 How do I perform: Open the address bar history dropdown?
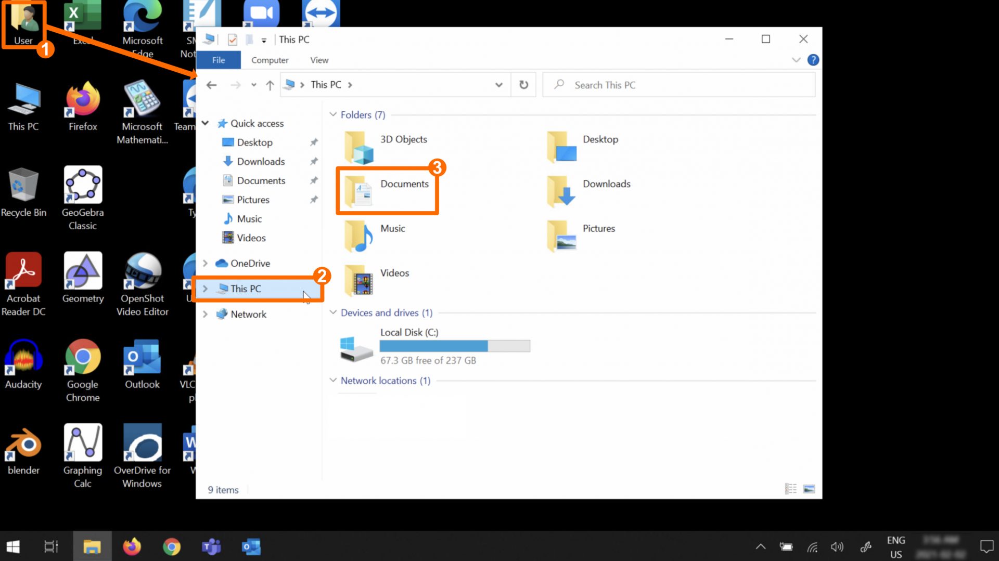tap(498, 85)
